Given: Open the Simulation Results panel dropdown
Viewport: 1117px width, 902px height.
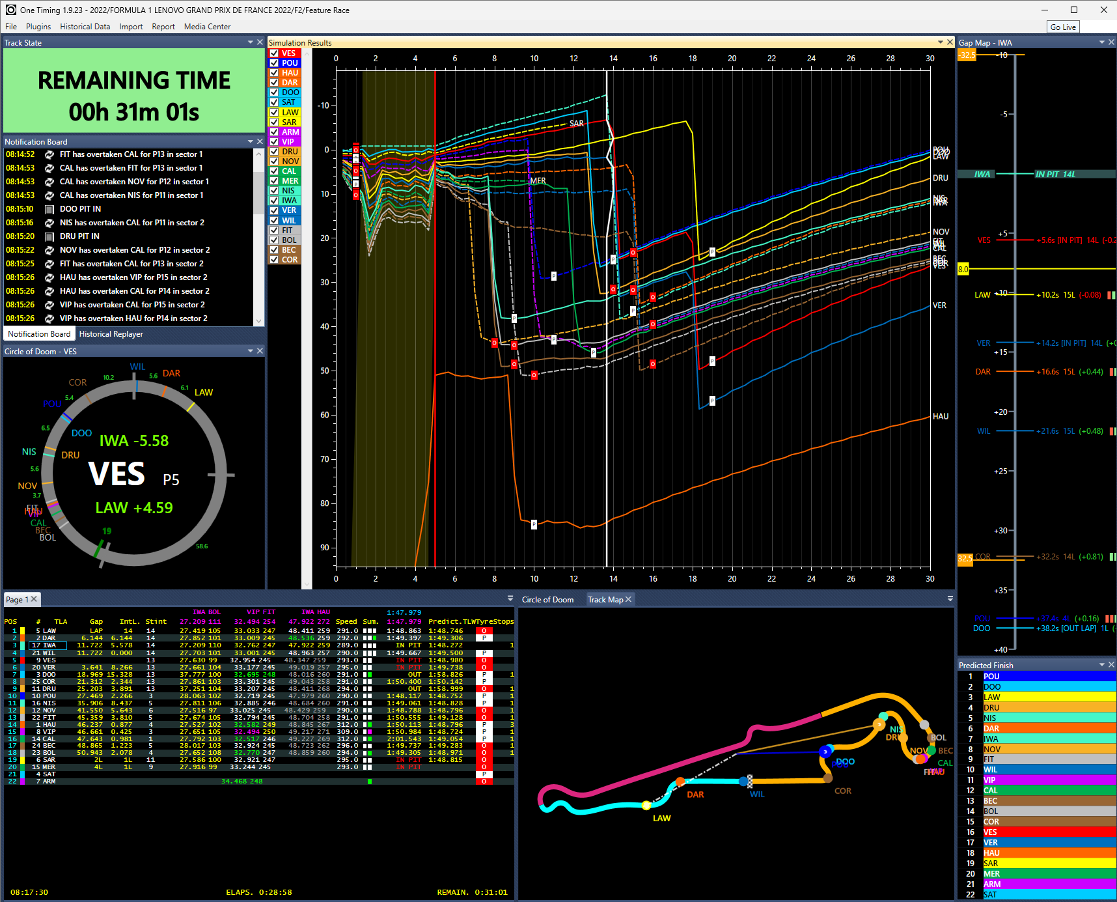Looking at the screenshot, I should click(941, 42).
